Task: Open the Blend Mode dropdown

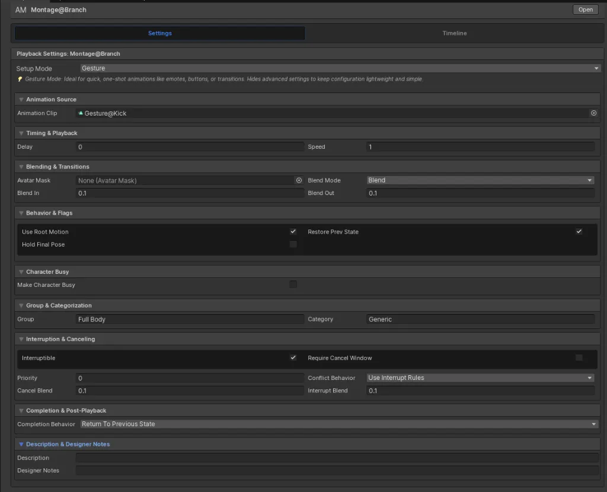Action: (x=480, y=180)
